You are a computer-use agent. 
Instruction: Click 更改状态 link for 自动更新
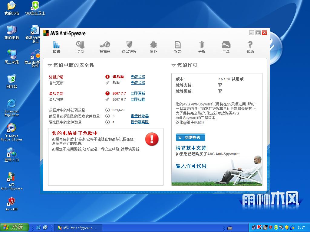(138, 83)
